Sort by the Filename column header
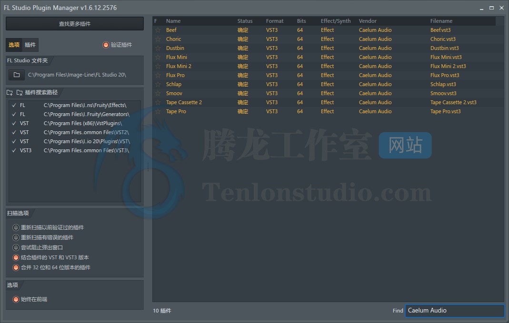This screenshot has height=323, width=509. tap(441, 21)
